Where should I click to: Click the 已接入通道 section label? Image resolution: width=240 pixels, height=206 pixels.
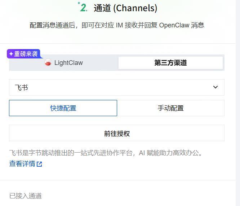[26, 196]
